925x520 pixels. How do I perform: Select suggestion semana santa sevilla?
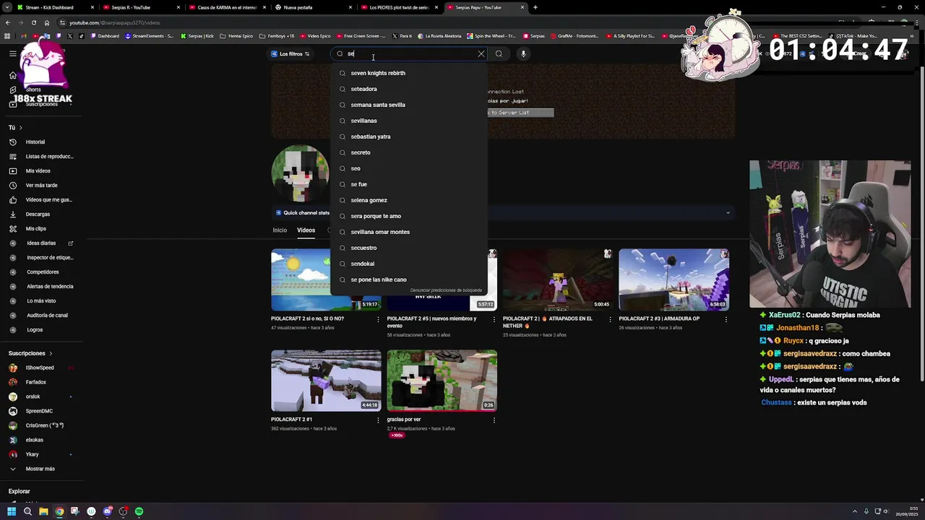[x=409, y=105]
